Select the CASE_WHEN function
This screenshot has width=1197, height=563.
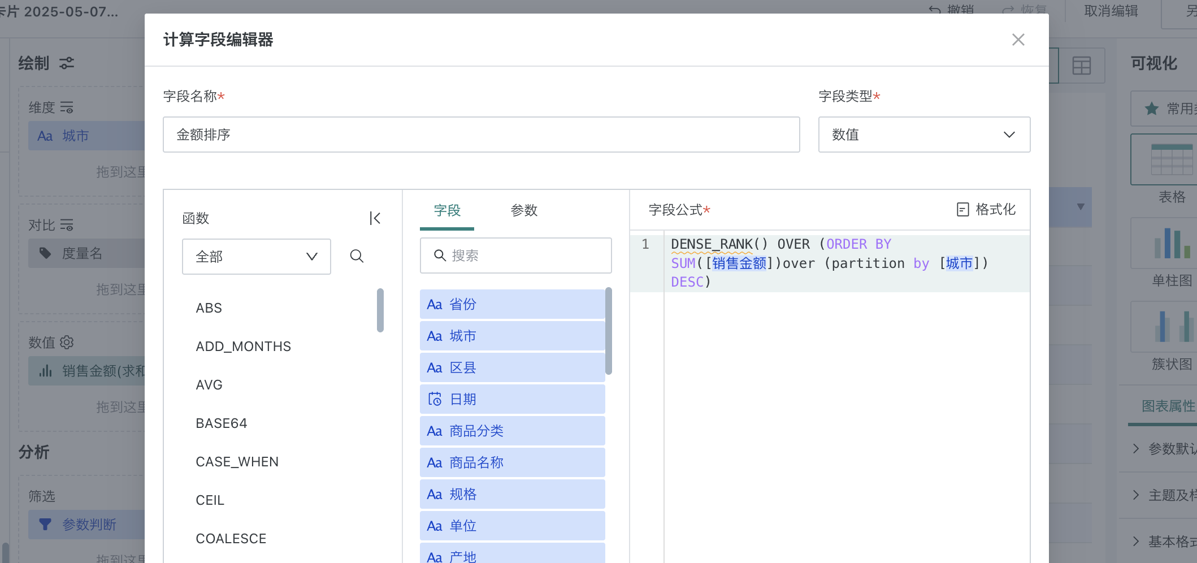[x=237, y=462]
